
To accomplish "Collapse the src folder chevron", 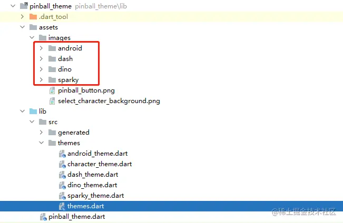I will click(32, 121).
